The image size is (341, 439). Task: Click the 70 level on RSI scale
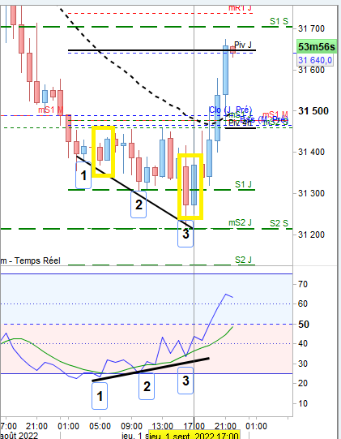303,284
